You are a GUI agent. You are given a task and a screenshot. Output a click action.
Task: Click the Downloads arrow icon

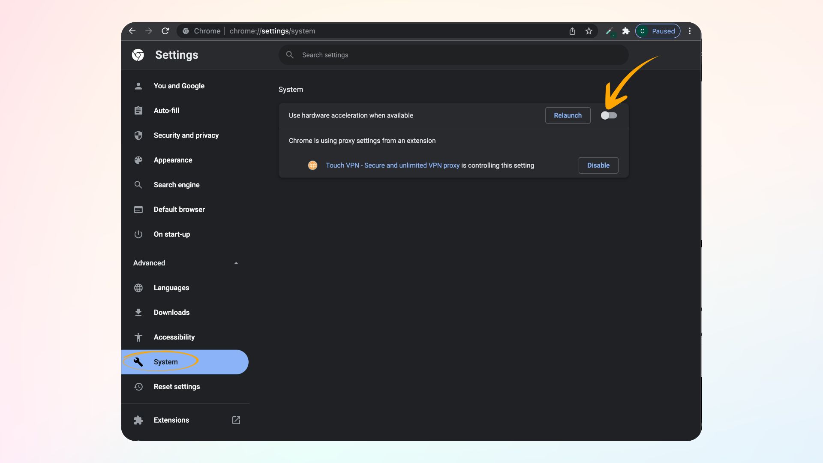(x=138, y=313)
